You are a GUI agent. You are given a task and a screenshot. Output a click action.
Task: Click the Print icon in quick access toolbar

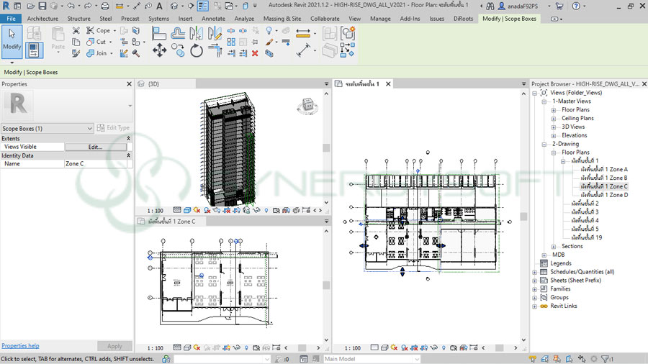[106, 6]
